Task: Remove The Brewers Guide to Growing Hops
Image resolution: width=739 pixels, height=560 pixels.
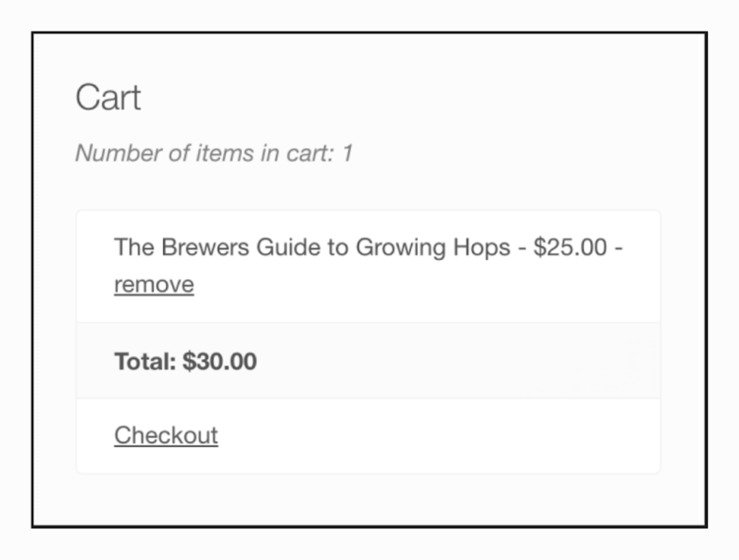Action: point(153,284)
